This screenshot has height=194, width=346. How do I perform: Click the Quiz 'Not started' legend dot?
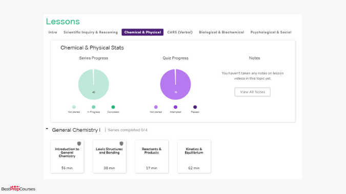[156, 107]
